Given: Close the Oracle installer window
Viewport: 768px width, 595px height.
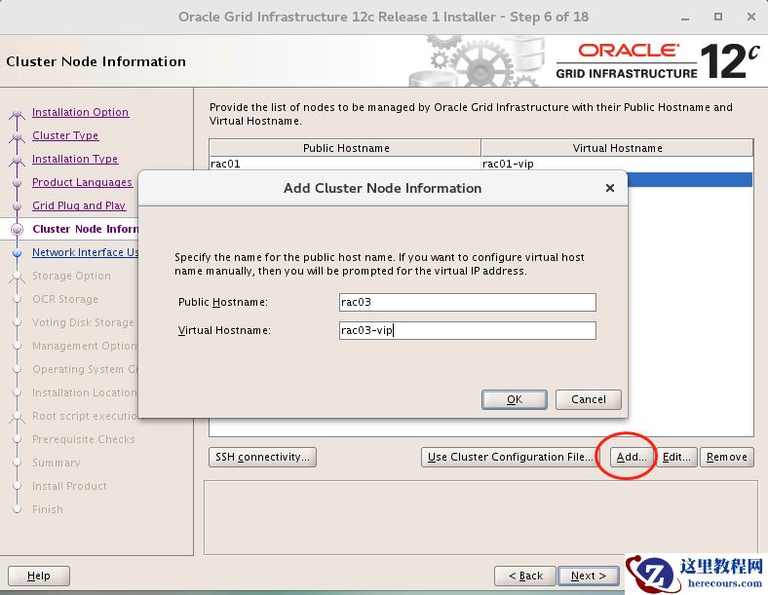Looking at the screenshot, I should coord(751,18).
